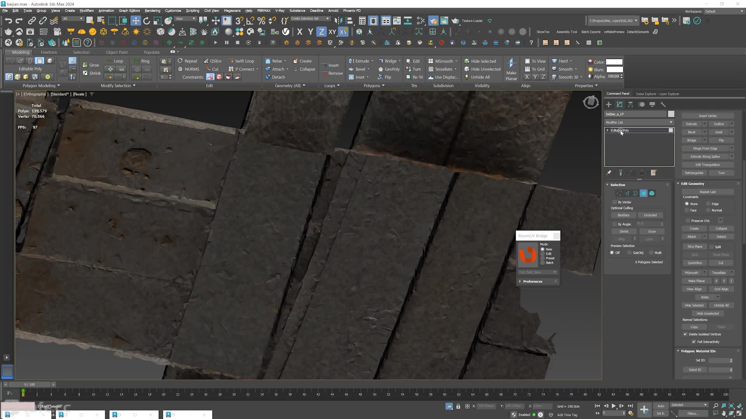The height and width of the screenshot is (419, 746).
Task: Select Edit mode in RizomUV Bridge
Action: pyautogui.click(x=543, y=254)
